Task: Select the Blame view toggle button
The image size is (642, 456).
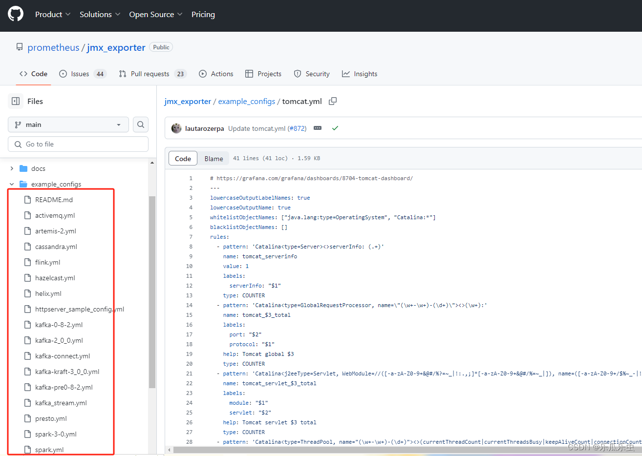Action: coord(214,159)
